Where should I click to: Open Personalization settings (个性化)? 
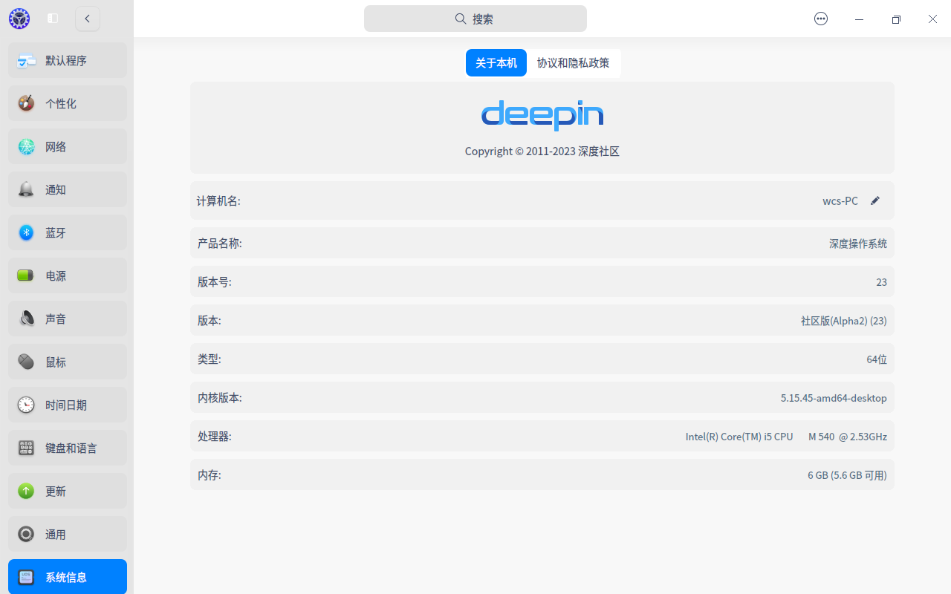(x=67, y=103)
